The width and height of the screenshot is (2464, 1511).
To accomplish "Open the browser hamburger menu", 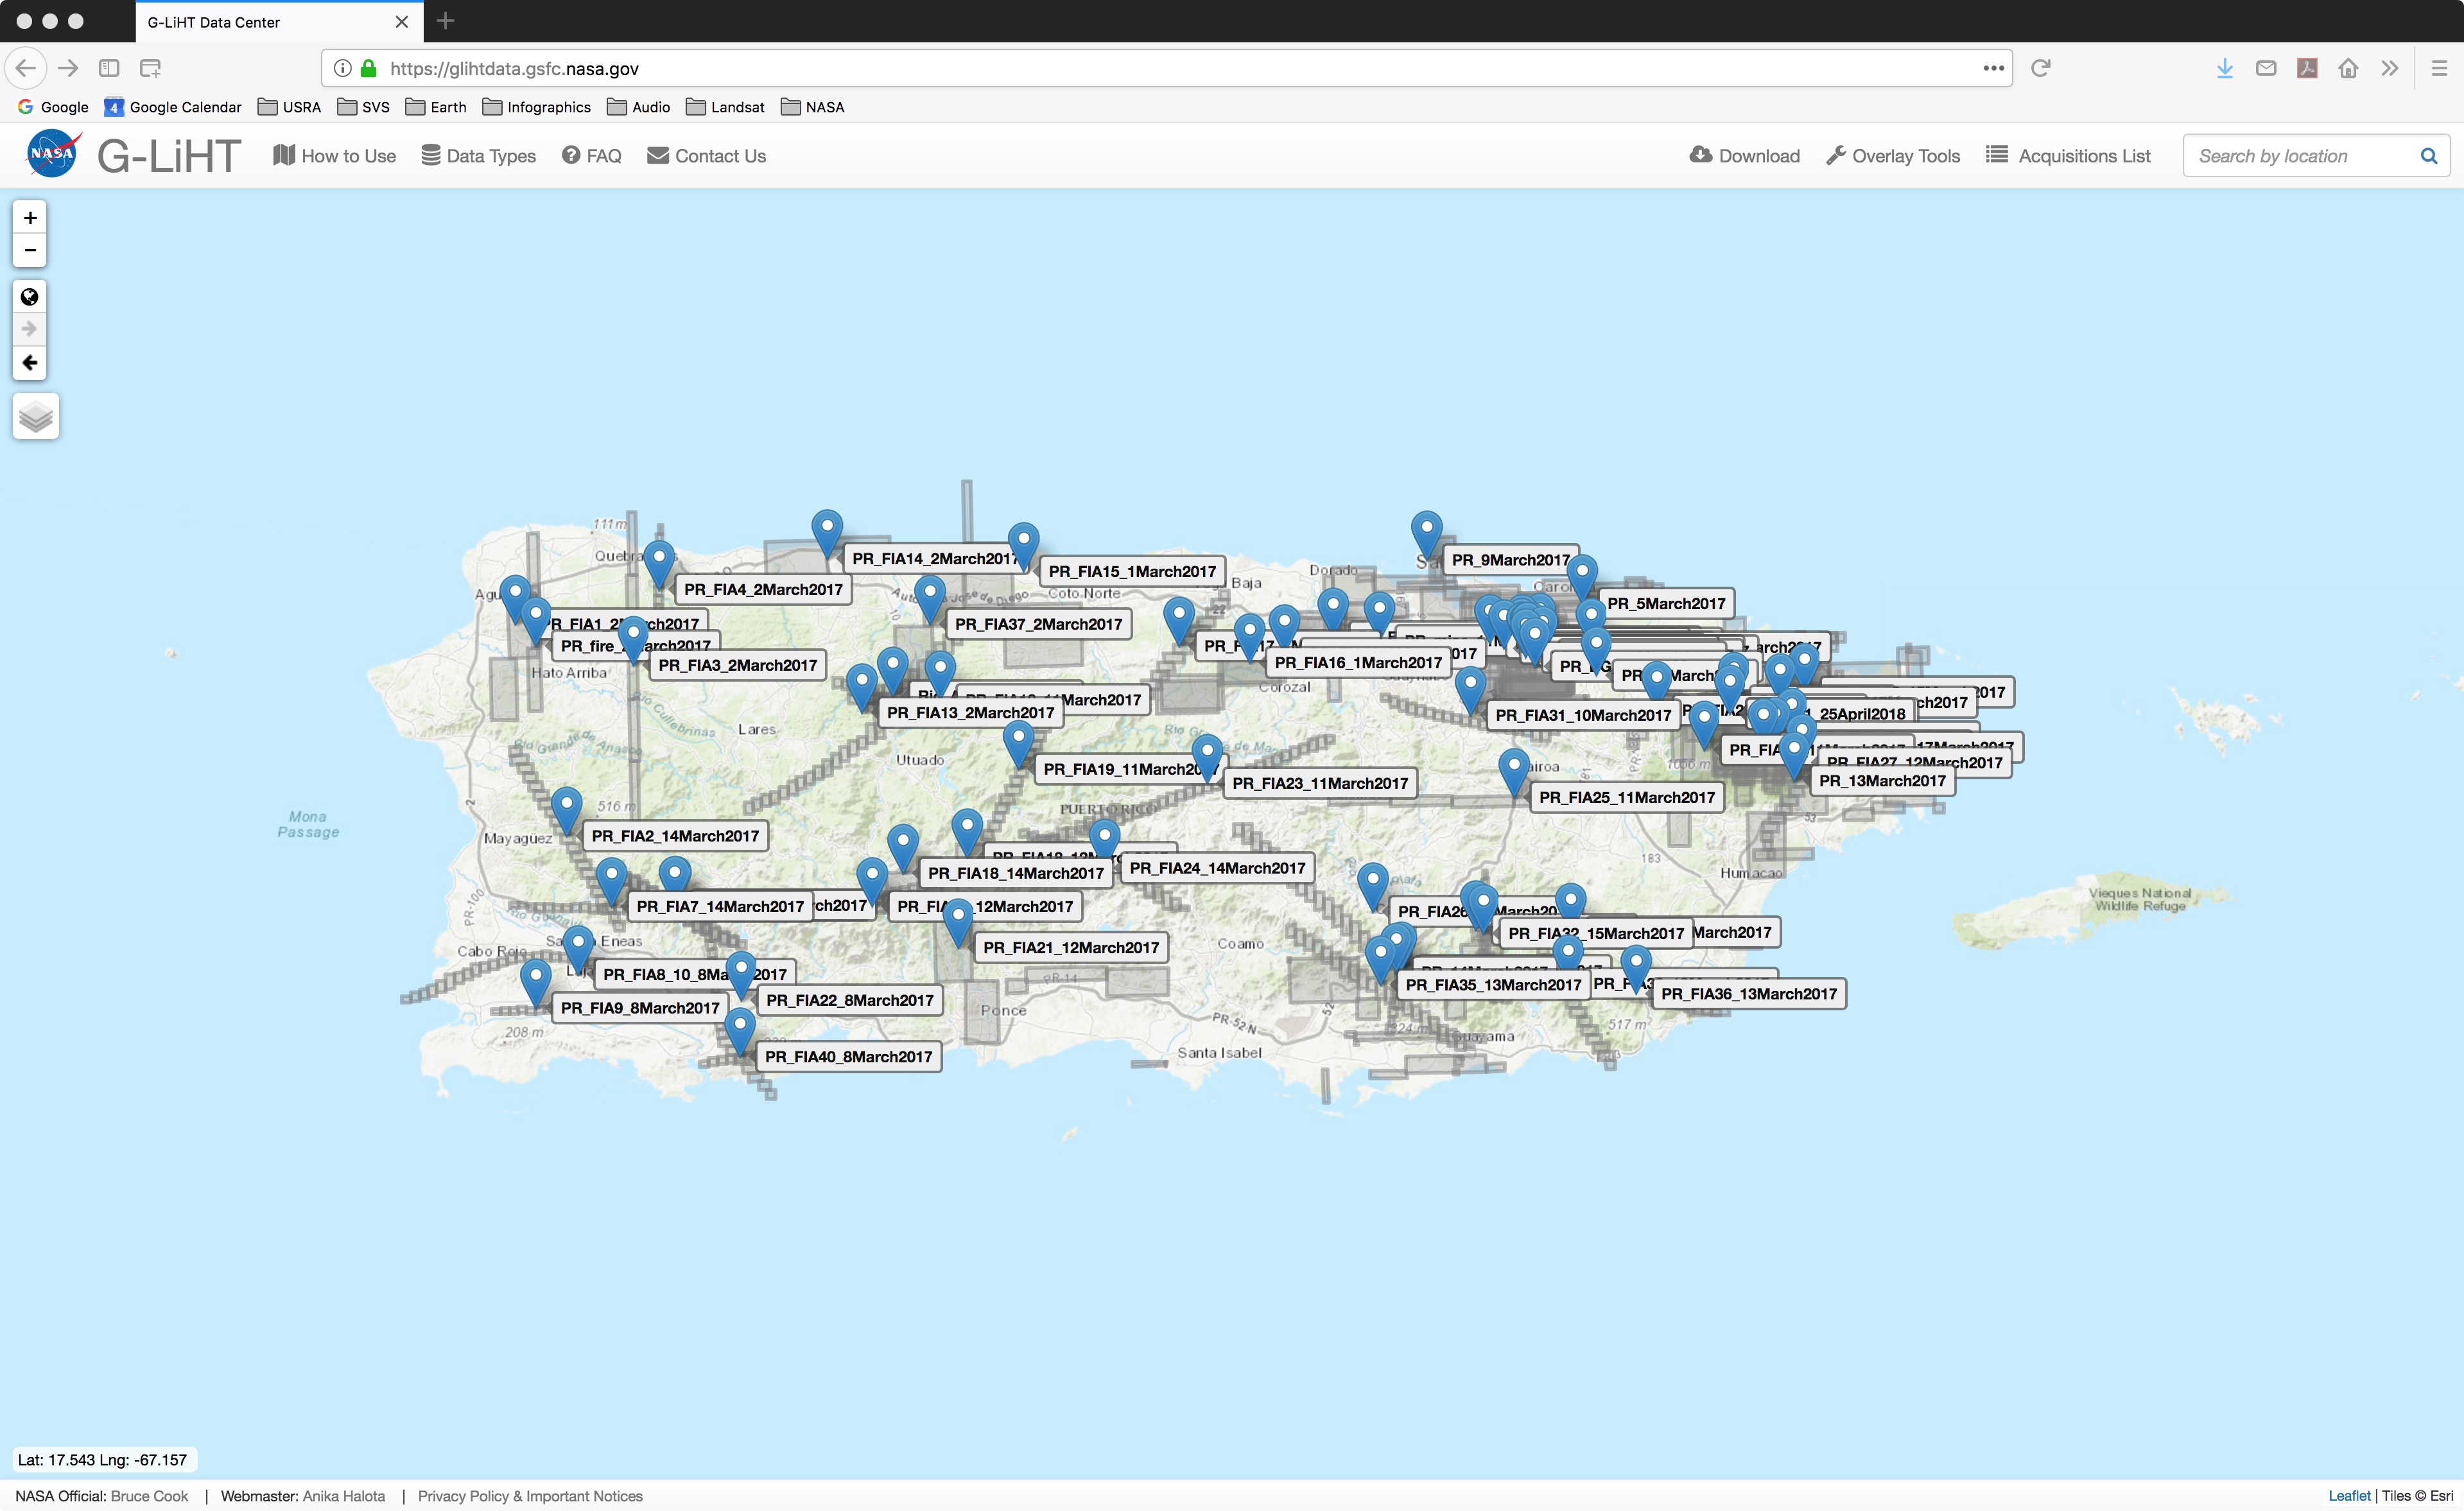I will tap(2438, 68).
